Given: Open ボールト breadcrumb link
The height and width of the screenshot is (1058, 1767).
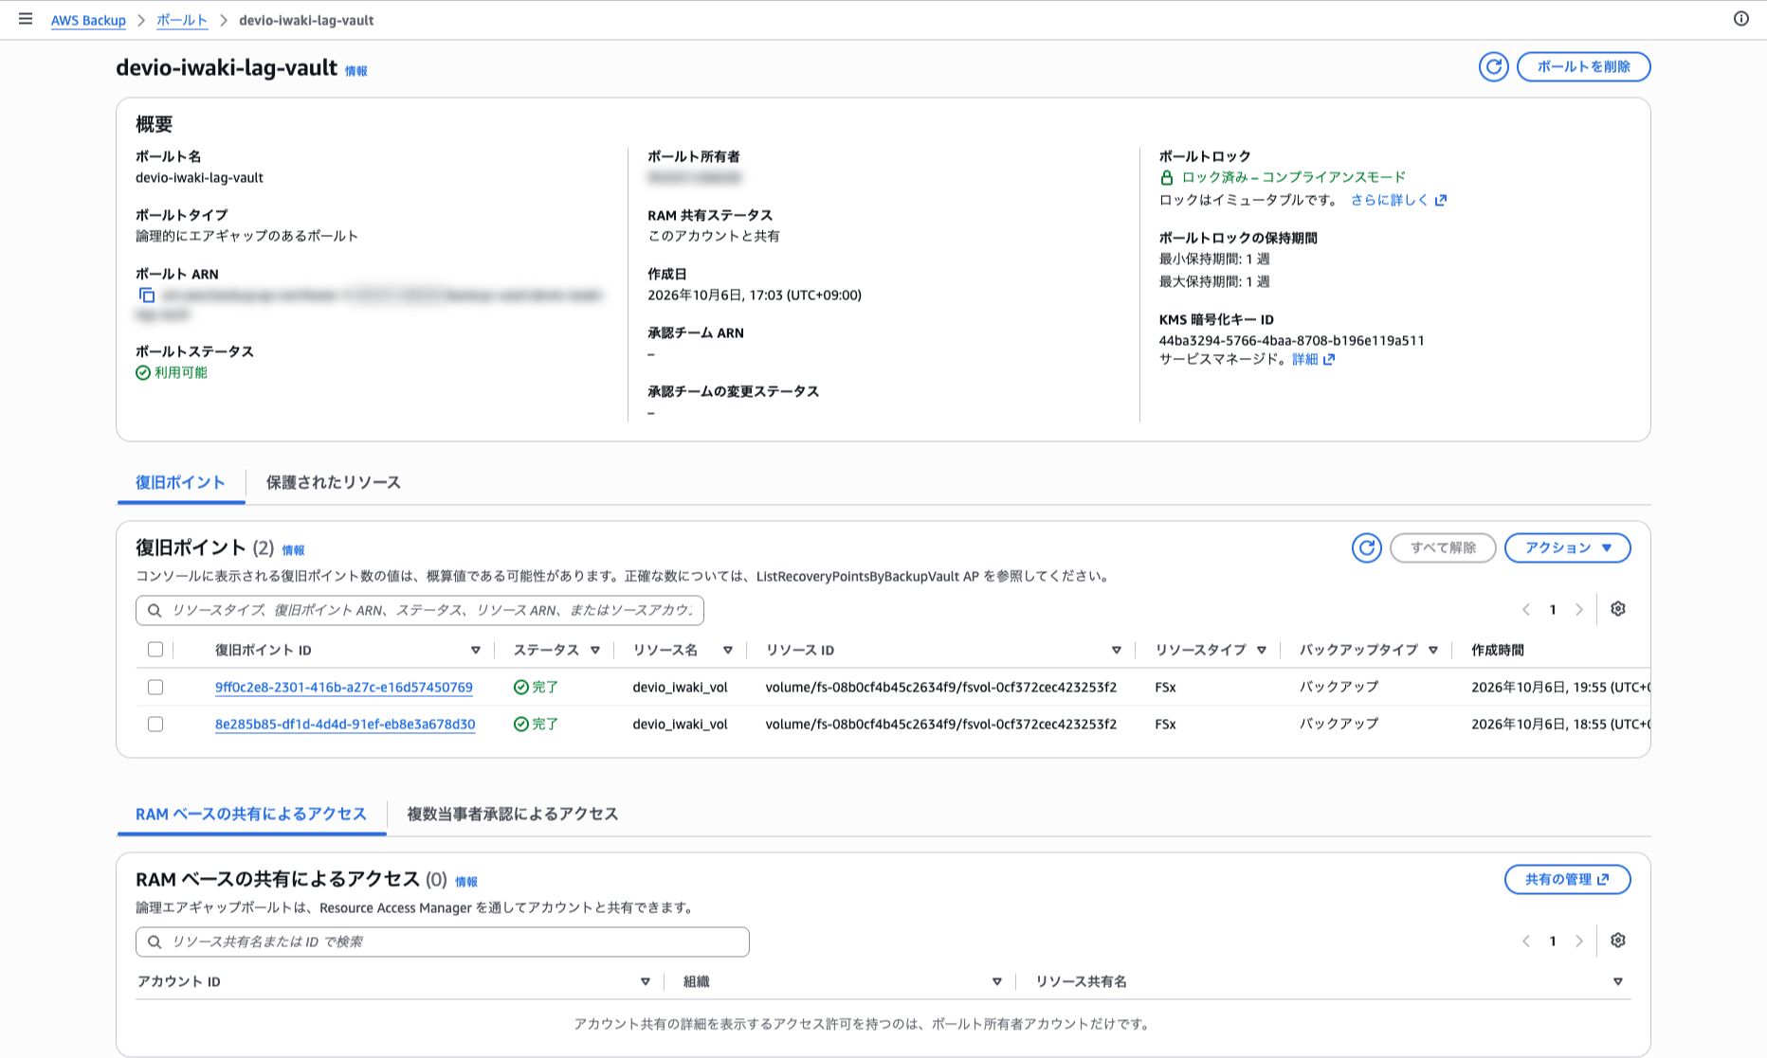Looking at the screenshot, I should (x=182, y=20).
